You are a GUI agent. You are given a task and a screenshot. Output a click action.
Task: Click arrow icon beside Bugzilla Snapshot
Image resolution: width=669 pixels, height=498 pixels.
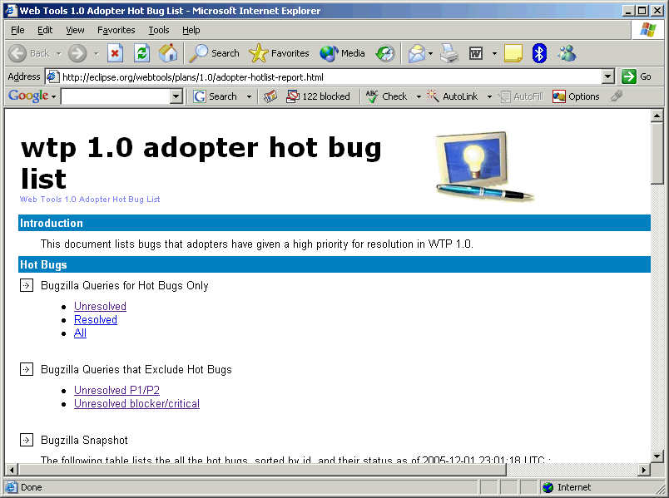pos(27,440)
